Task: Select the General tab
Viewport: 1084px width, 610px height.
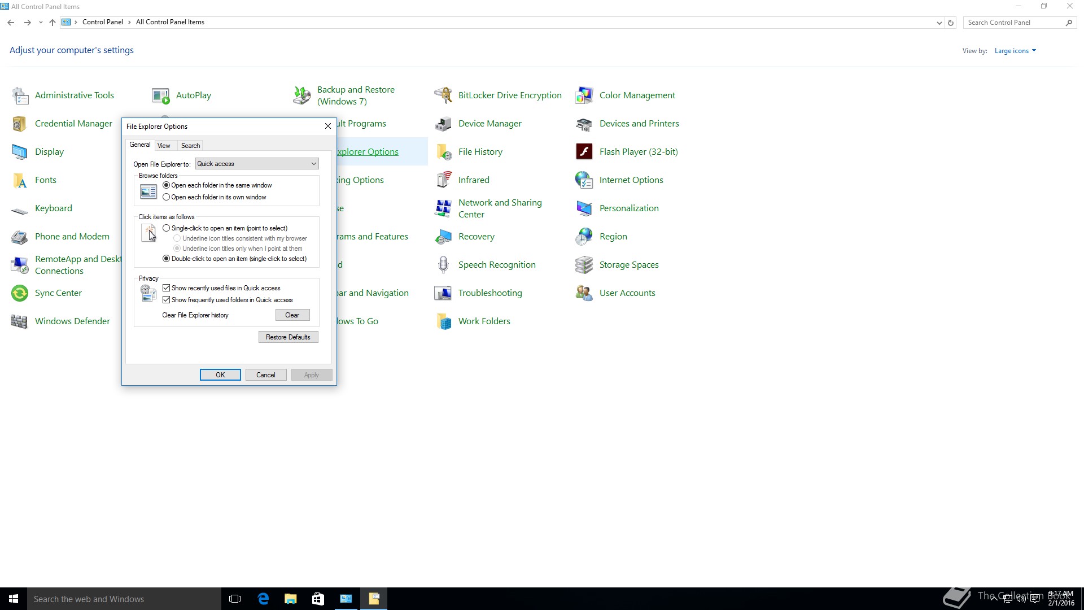Action: (140, 145)
